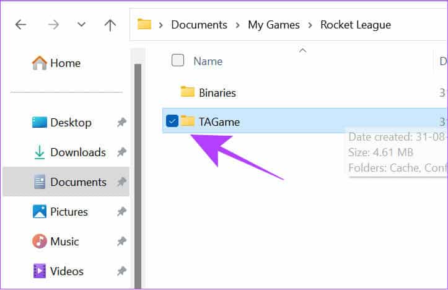Open Pictures in the sidebar
Screen dimensions: 448x290
(x=69, y=212)
